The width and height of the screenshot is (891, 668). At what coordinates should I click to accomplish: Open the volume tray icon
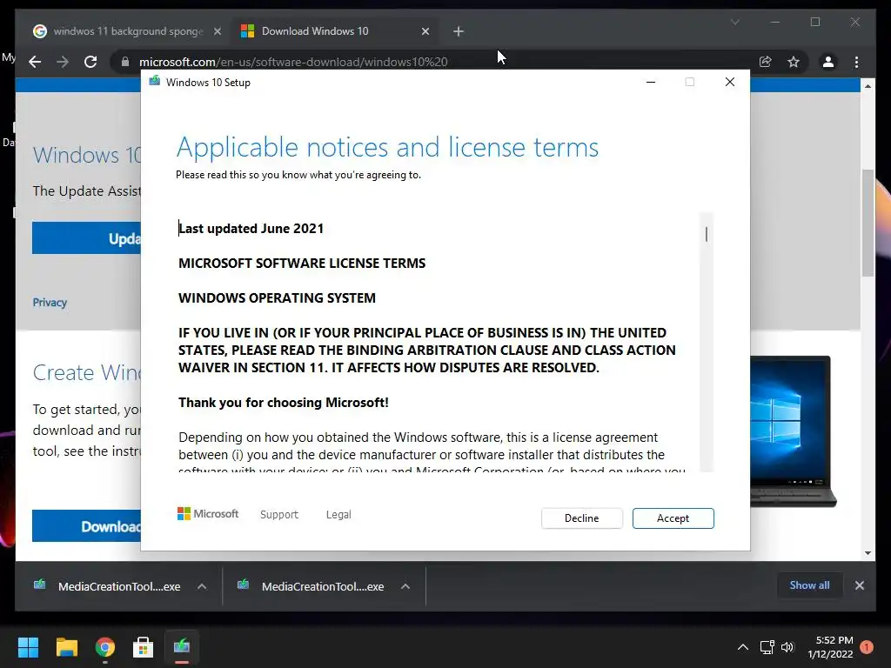787,647
